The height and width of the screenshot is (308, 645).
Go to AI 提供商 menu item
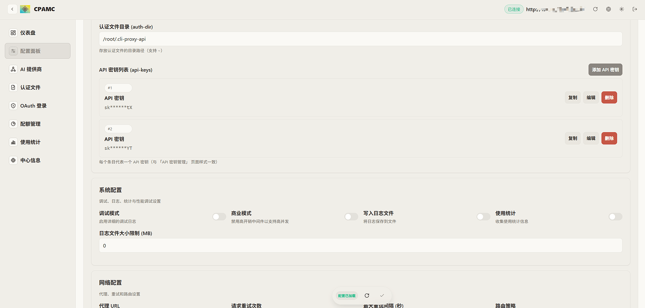click(38, 69)
